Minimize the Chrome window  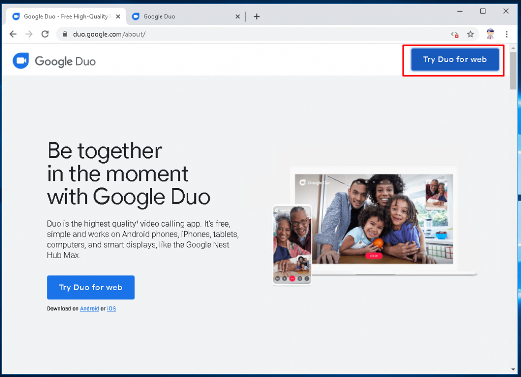pyautogui.click(x=460, y=11)
